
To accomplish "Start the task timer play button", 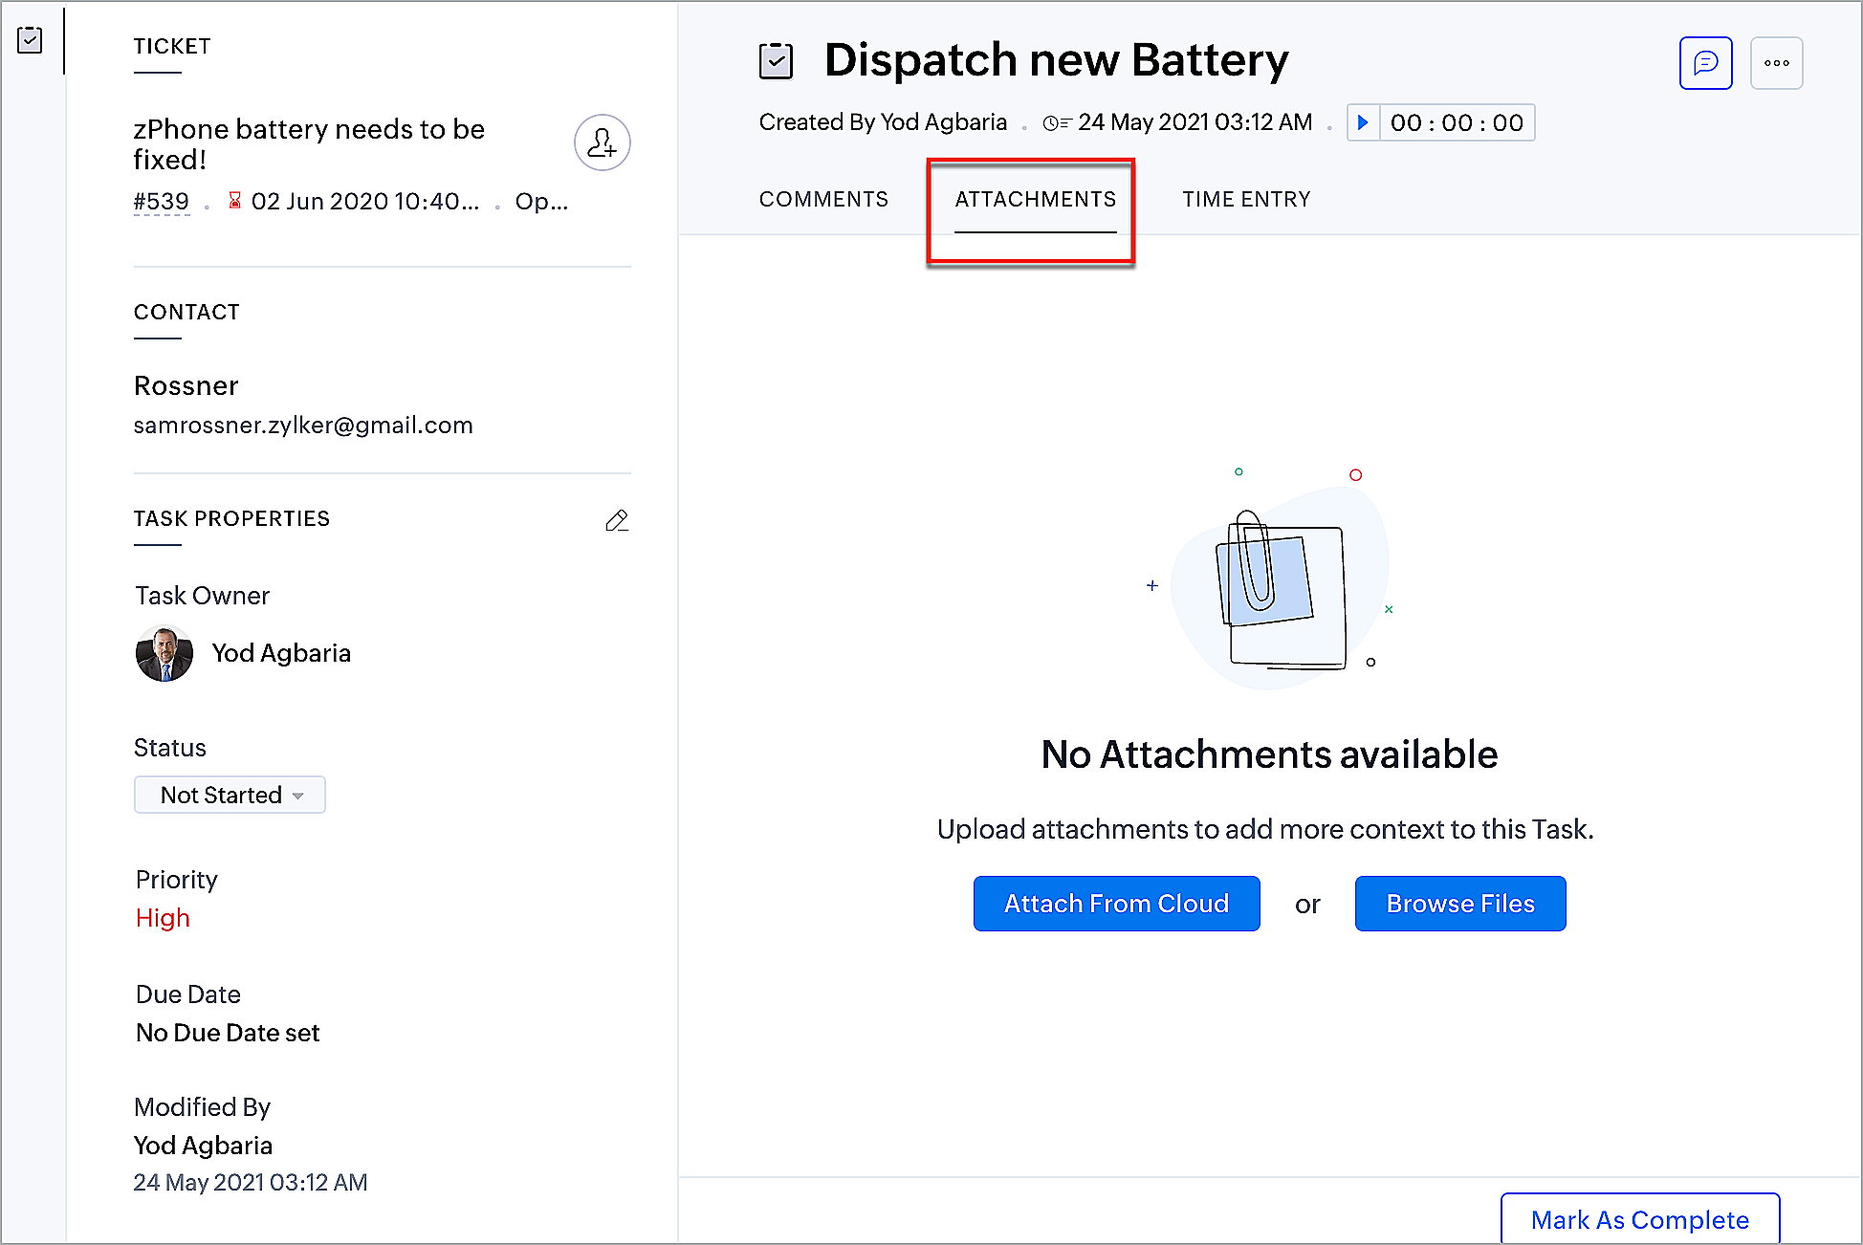I will point(1363,122).
